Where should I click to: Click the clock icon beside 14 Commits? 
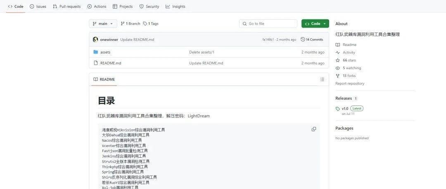pos(303,40)
